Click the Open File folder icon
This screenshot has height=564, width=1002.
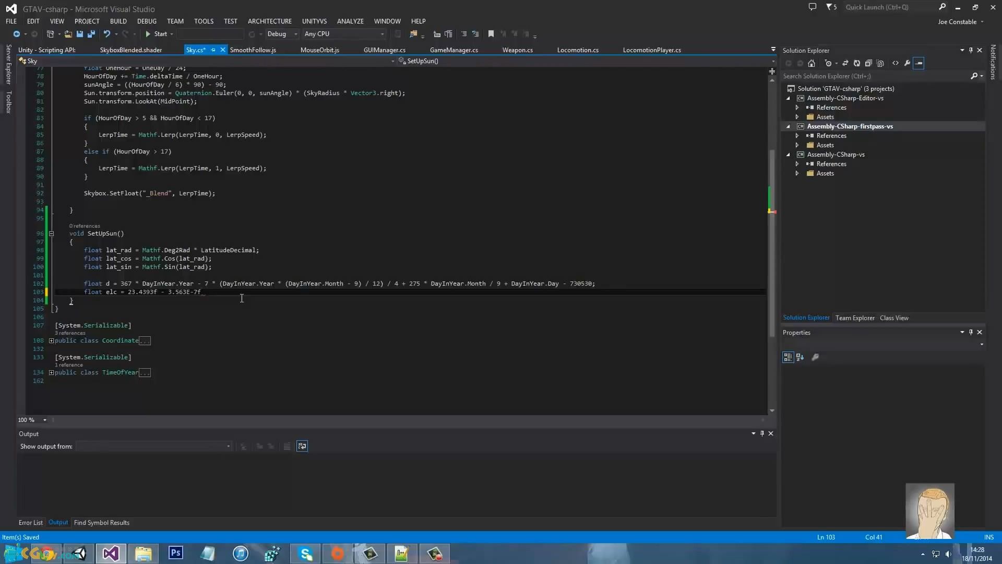68,34
